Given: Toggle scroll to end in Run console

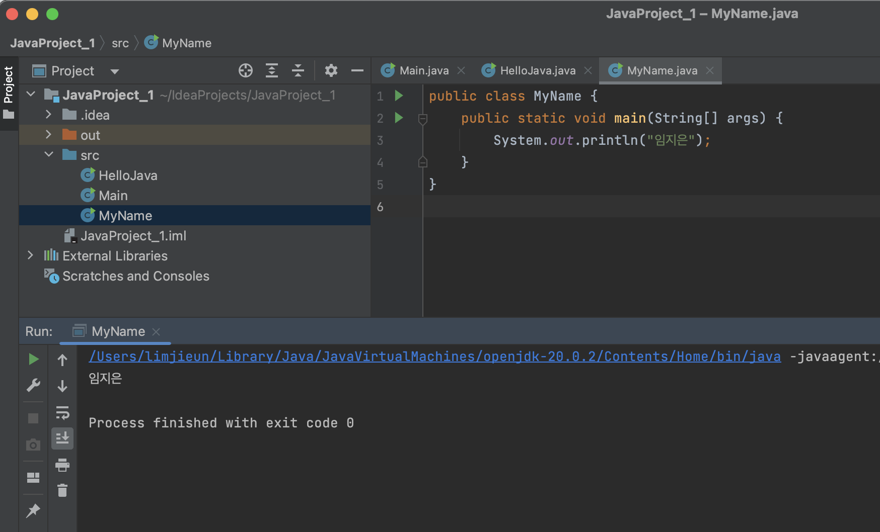Looking at the screenshot, I should pos(62,438).
